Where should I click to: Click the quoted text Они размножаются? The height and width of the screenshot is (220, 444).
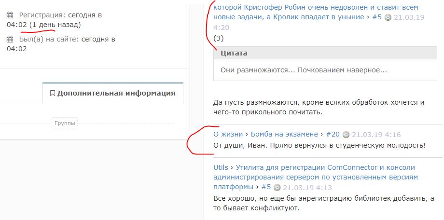(304, 70)
